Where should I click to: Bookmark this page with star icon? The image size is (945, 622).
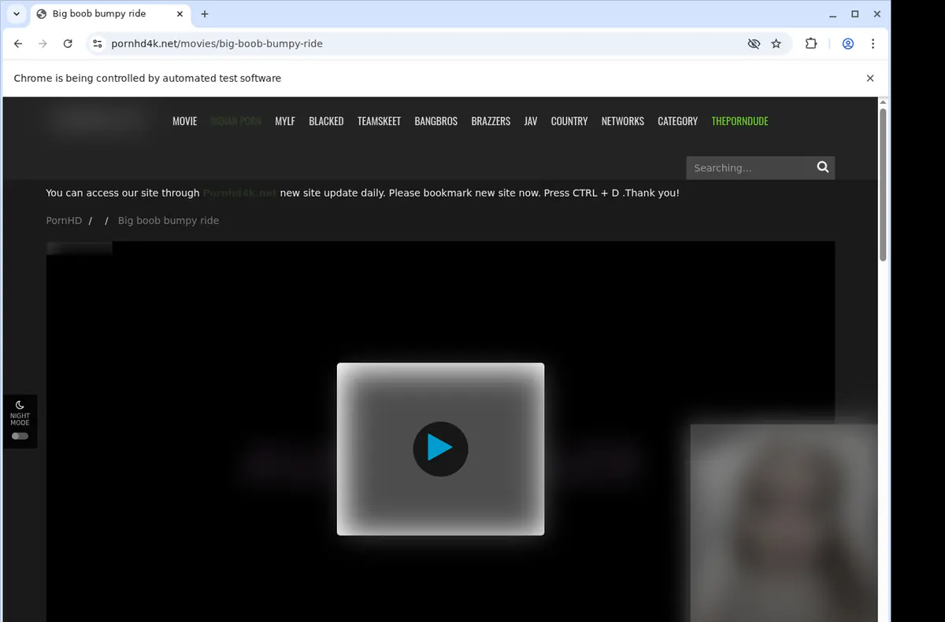(x=776, y=44)
